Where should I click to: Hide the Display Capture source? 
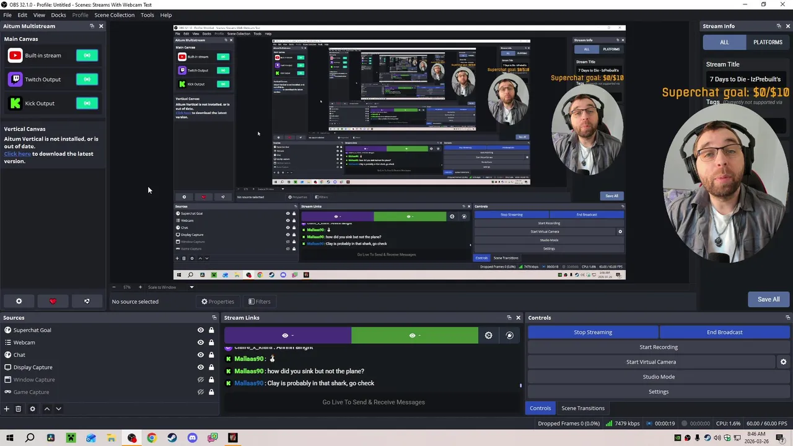pos(200,367)
